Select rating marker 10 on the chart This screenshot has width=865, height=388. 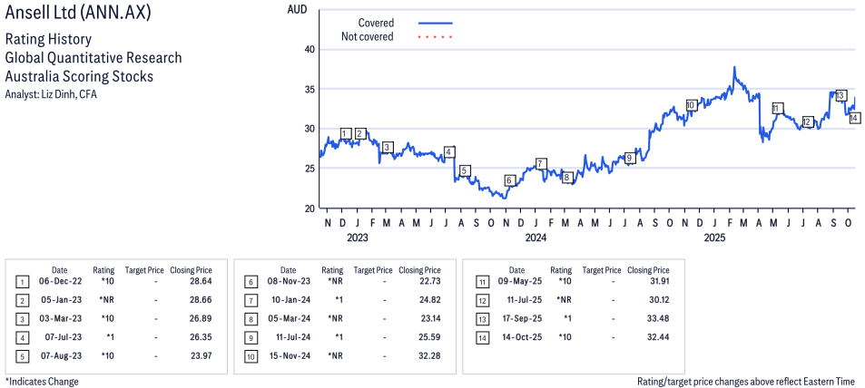691,105
